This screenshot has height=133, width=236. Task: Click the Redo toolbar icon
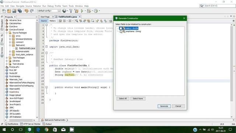pyautogui.click(x=32, y=11)
